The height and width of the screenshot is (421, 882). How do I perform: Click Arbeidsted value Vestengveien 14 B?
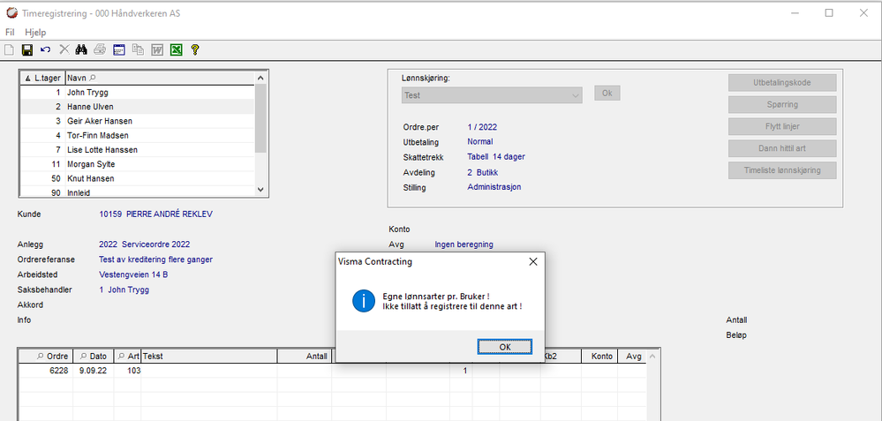click(133, 274)
